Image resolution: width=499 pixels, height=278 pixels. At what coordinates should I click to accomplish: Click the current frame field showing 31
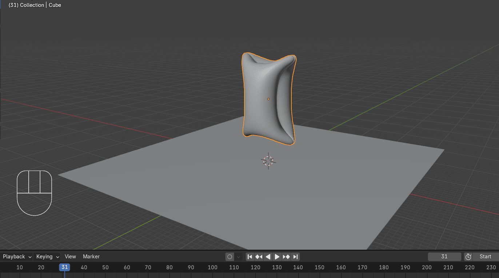(x=444, y=257)
